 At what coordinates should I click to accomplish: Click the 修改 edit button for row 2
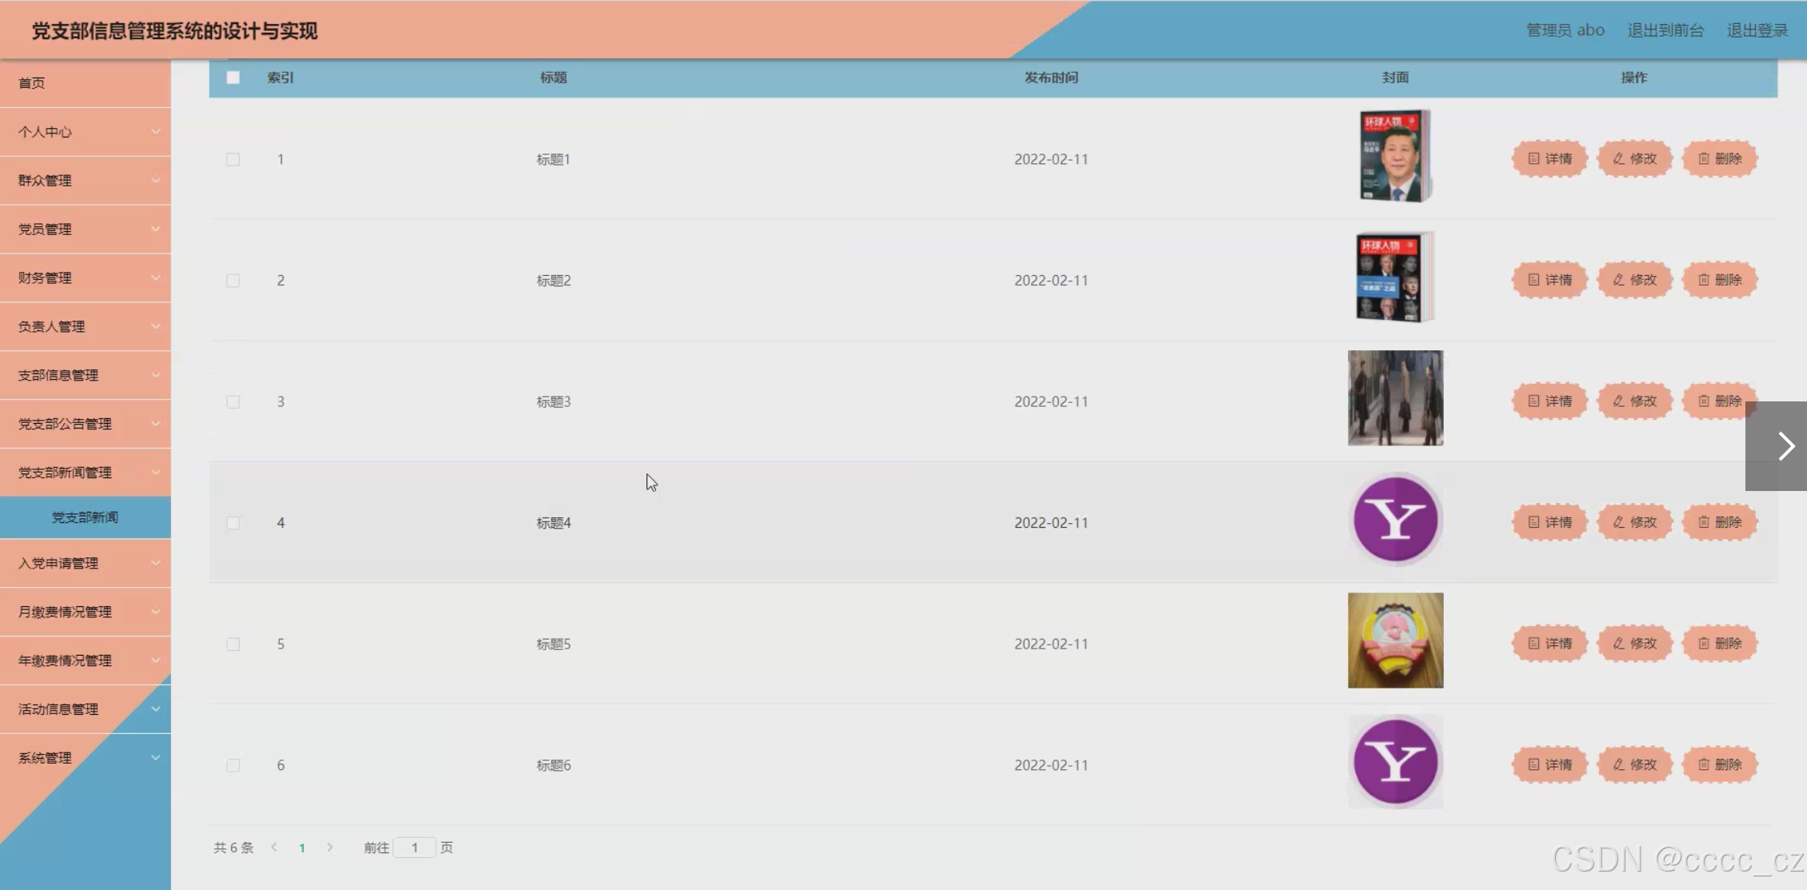click(x=1634, y=280)
